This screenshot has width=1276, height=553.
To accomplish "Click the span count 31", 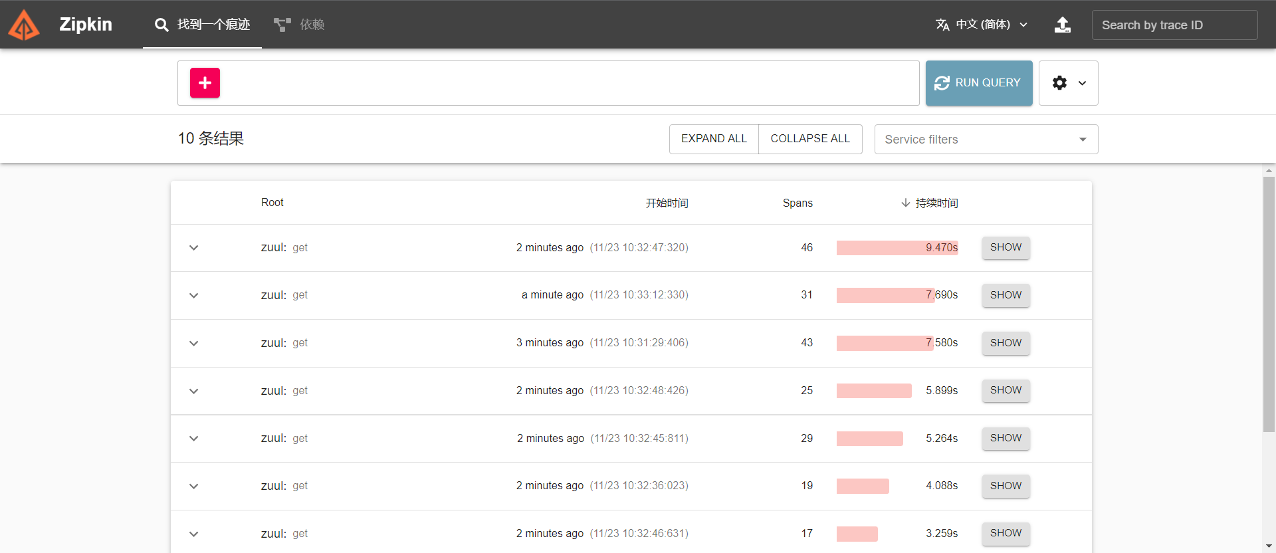I will [x=807, y=295].
